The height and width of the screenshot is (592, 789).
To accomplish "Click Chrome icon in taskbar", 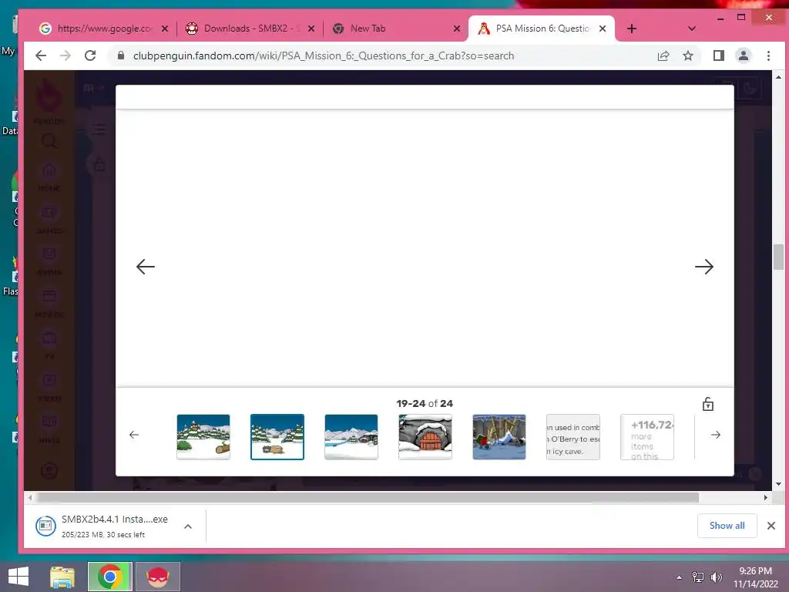I will tap(110, 577).
